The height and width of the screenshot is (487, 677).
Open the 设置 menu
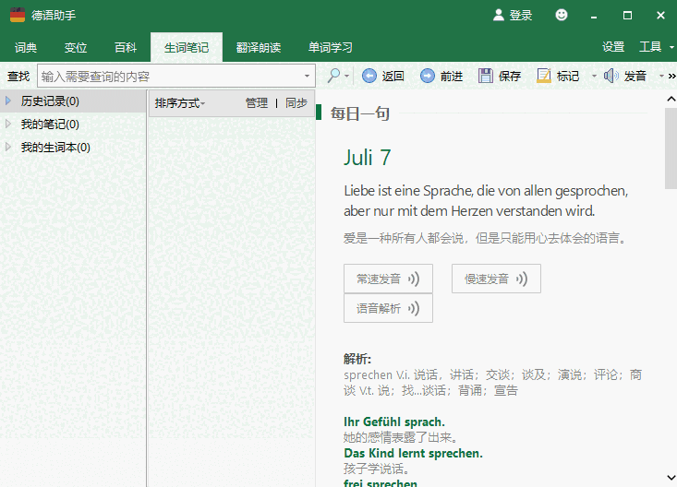(613, 47)
